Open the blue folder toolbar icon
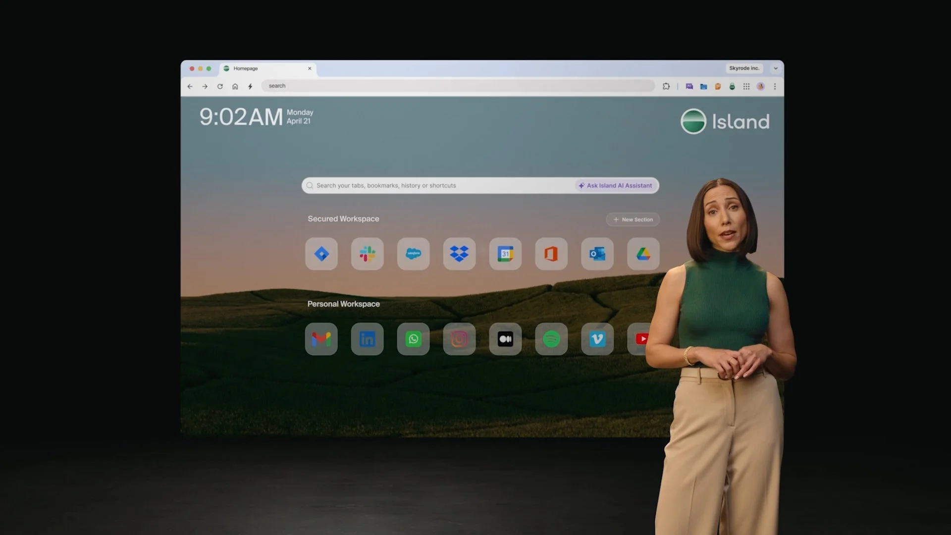 (x=703, y=86)
